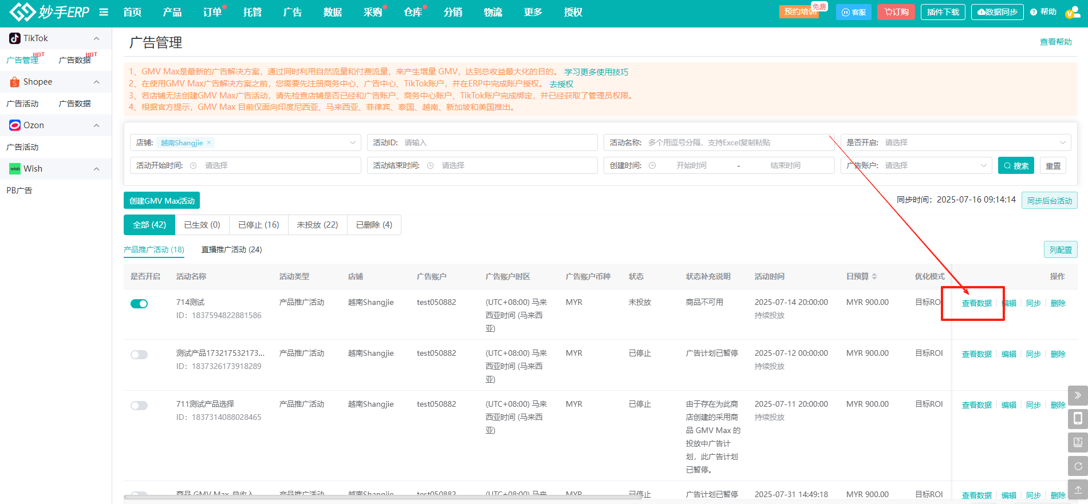Click the 去授权 link
Screen dimensions: 1088x504
click(x=561, y=84)
